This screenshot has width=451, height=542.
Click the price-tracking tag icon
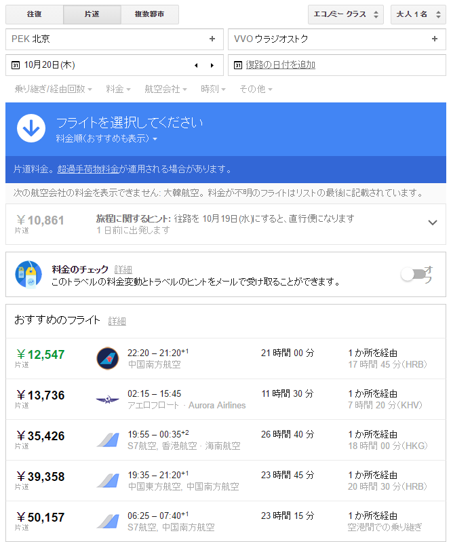point(28,275)
